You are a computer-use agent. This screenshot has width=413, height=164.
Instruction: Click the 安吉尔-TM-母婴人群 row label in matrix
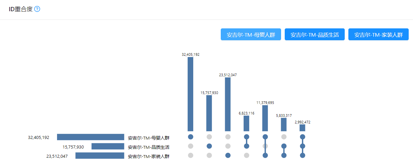click(x=148, y=138)
